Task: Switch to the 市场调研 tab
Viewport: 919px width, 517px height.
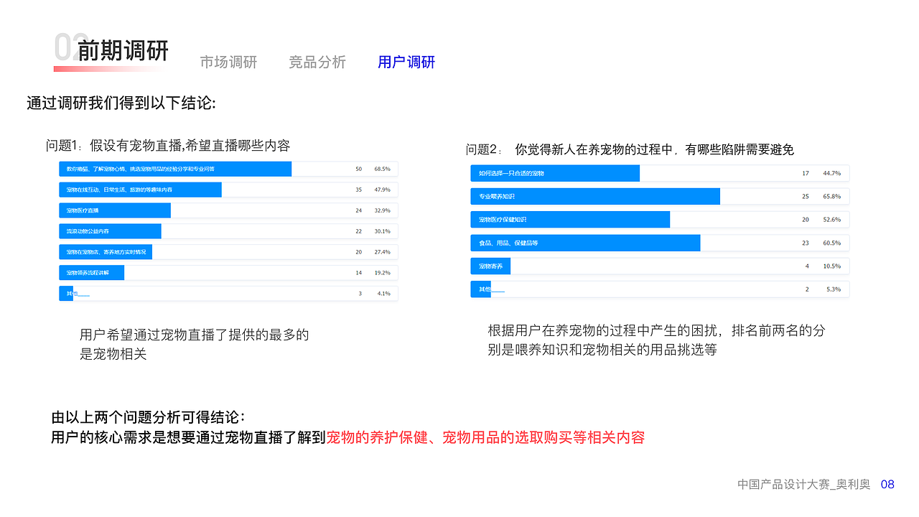Action: click(228, 62)
